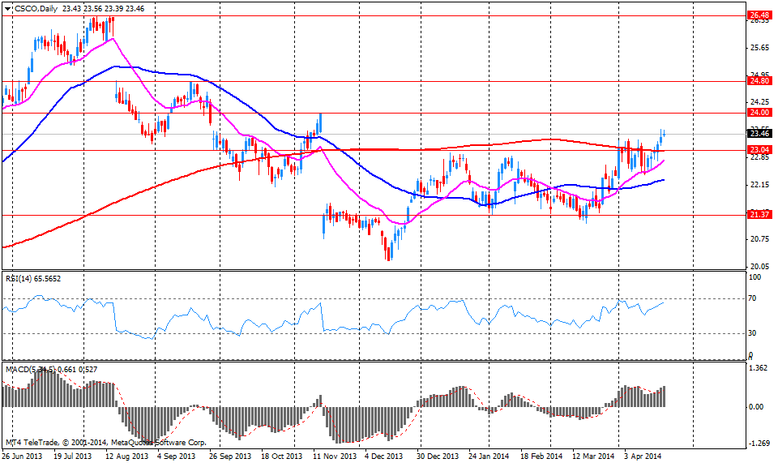This screenshot has width=778, height=463.
Task: Click the 4 Sep 2013 date label
Action: [x=176, y=456]
